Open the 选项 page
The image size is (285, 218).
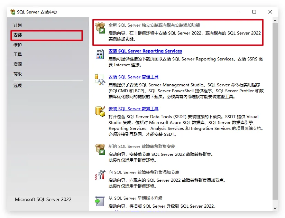coord(18,85)
